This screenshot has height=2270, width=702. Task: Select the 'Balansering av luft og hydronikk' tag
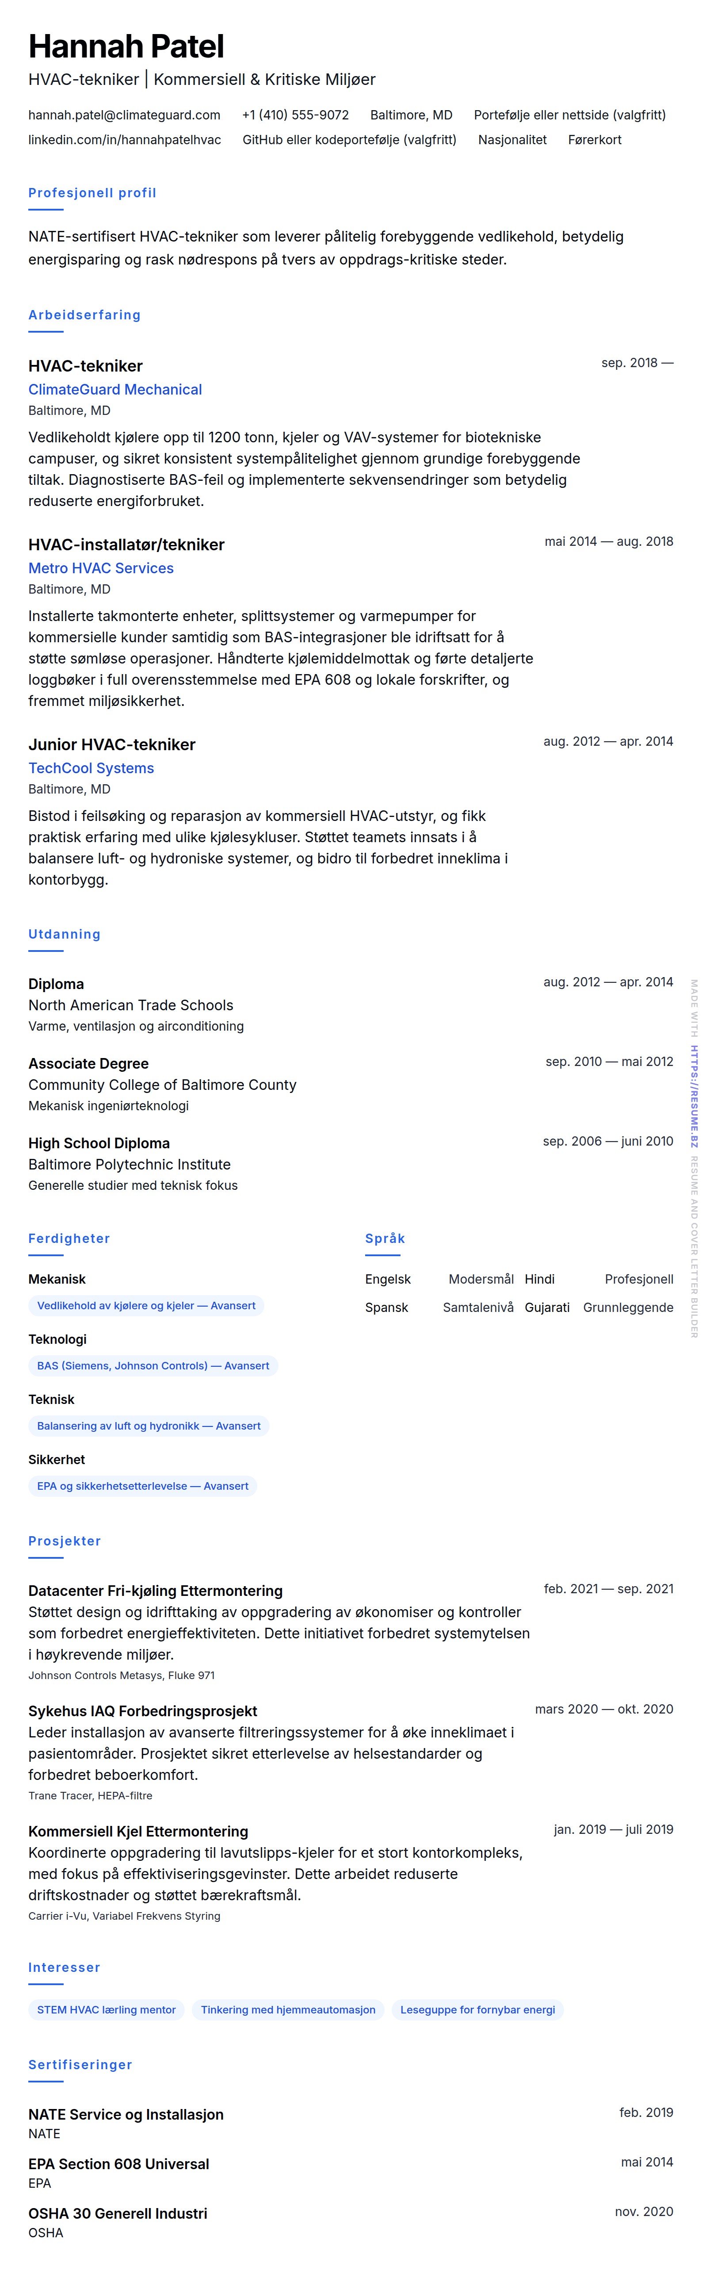point(149,1426)
